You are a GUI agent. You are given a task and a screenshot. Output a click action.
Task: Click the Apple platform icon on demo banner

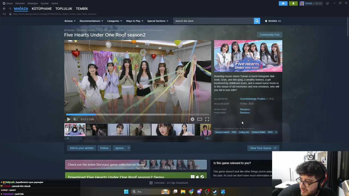[x=197, y=177]
